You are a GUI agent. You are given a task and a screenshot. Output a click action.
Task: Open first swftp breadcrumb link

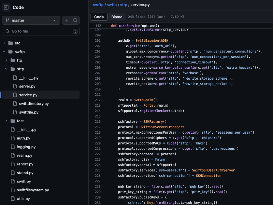pyautogui.click(x=98, y=5)
